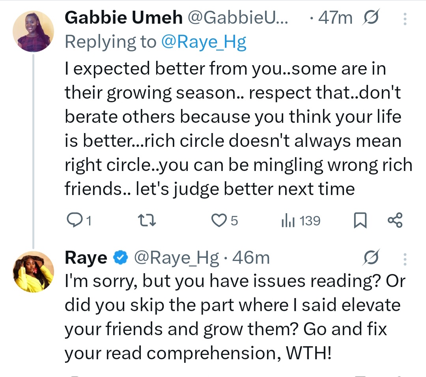426x377 pixels.
Task: Open the 46m timestamp on Raye's tweet
Action: point(251,258)
